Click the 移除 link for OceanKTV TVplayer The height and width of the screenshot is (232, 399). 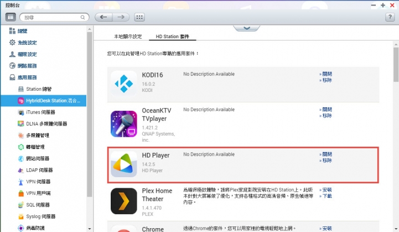point(326,116)
